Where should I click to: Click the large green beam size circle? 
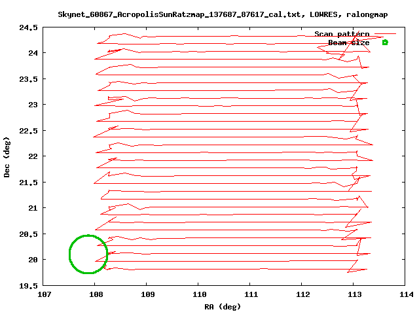(88, 254)
